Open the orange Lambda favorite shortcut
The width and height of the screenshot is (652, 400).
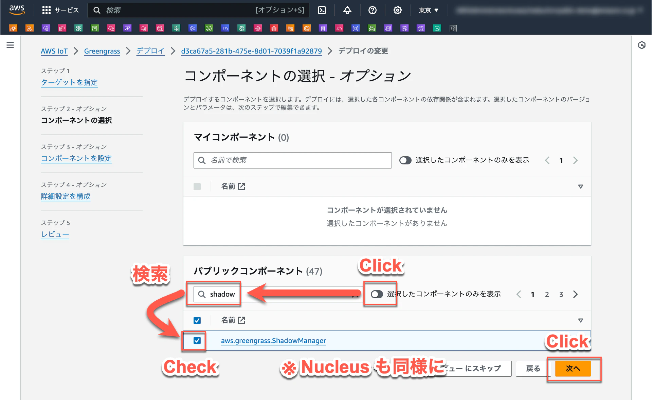pyautogui.click(x=30, y=28)
